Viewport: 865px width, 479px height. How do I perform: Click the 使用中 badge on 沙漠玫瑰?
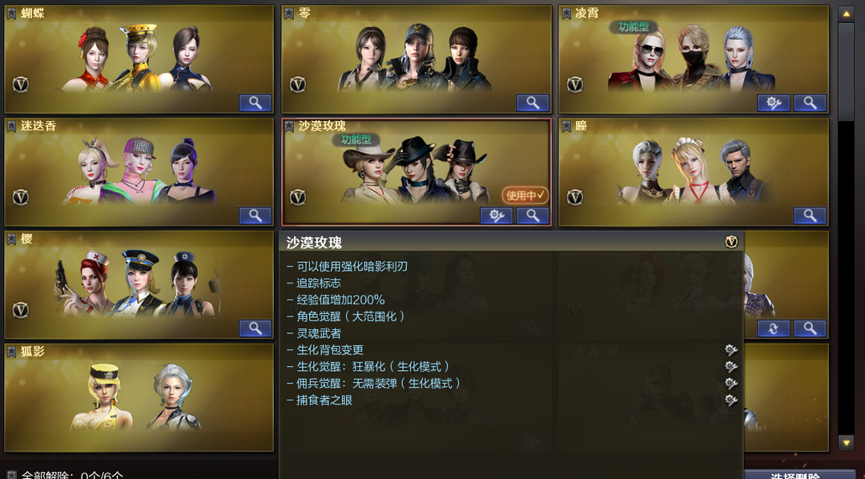(x=525, y=195)
